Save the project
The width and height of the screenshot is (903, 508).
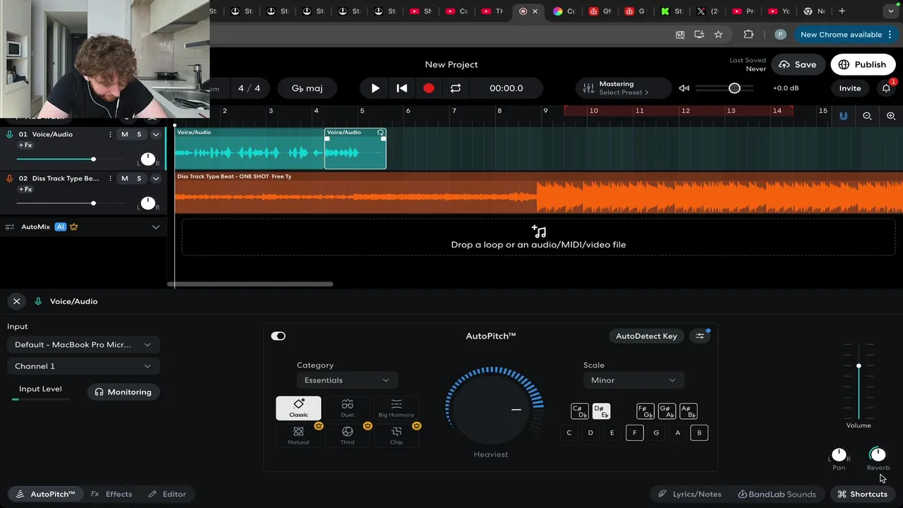pyautogui.click(x=798, y=64)
